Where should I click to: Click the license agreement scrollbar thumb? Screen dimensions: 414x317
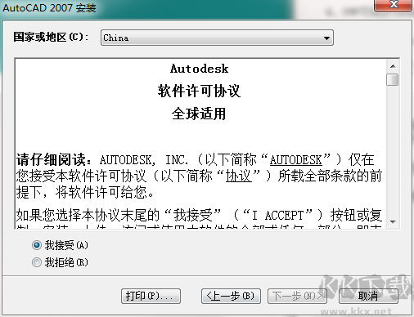coord(393,79)
